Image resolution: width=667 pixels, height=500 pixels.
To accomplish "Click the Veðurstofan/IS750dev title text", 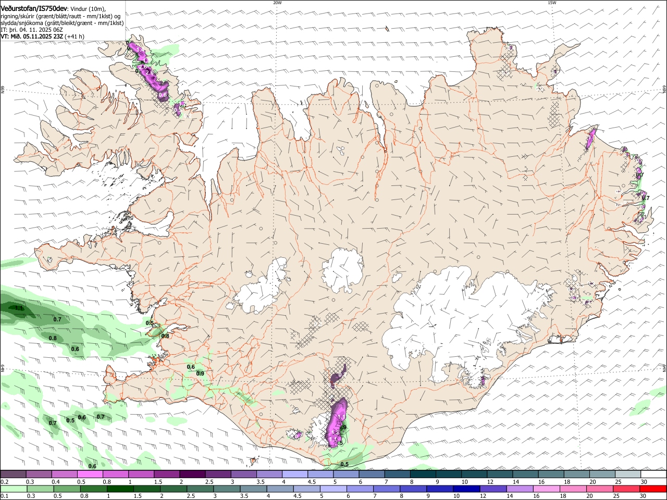I will tap(33, 8).
